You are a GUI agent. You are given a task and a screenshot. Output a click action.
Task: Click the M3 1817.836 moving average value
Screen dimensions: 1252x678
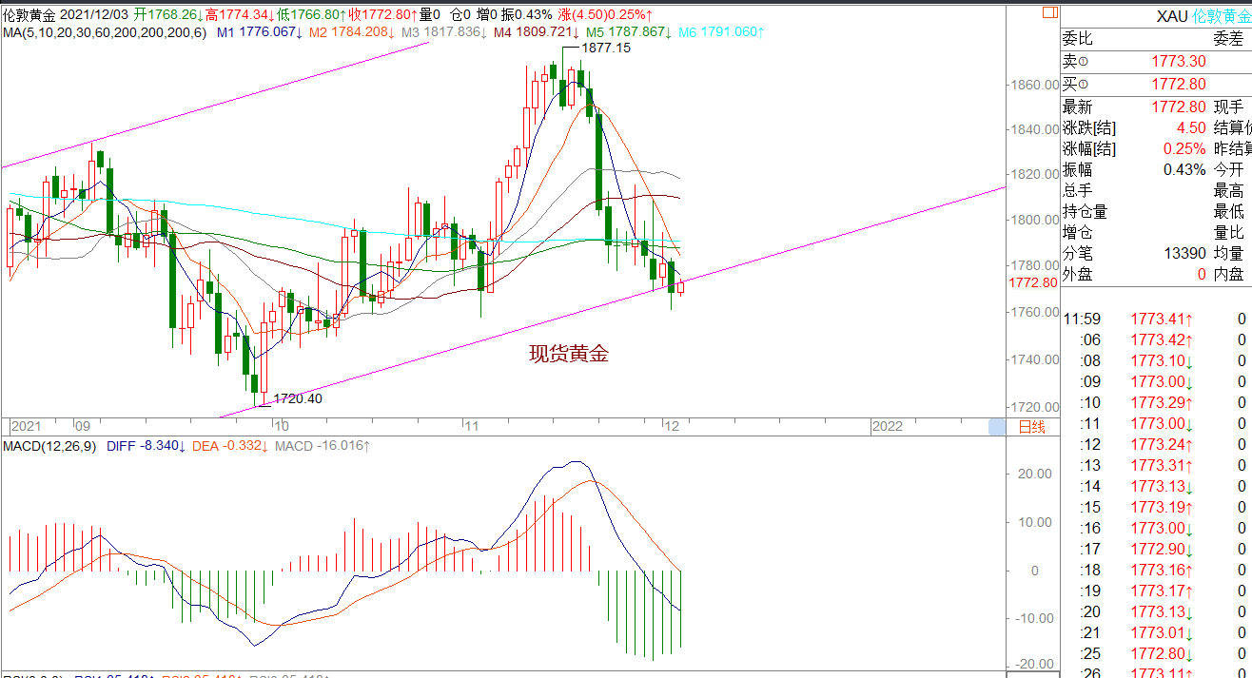pyautogui.click(x=442, y=32)
